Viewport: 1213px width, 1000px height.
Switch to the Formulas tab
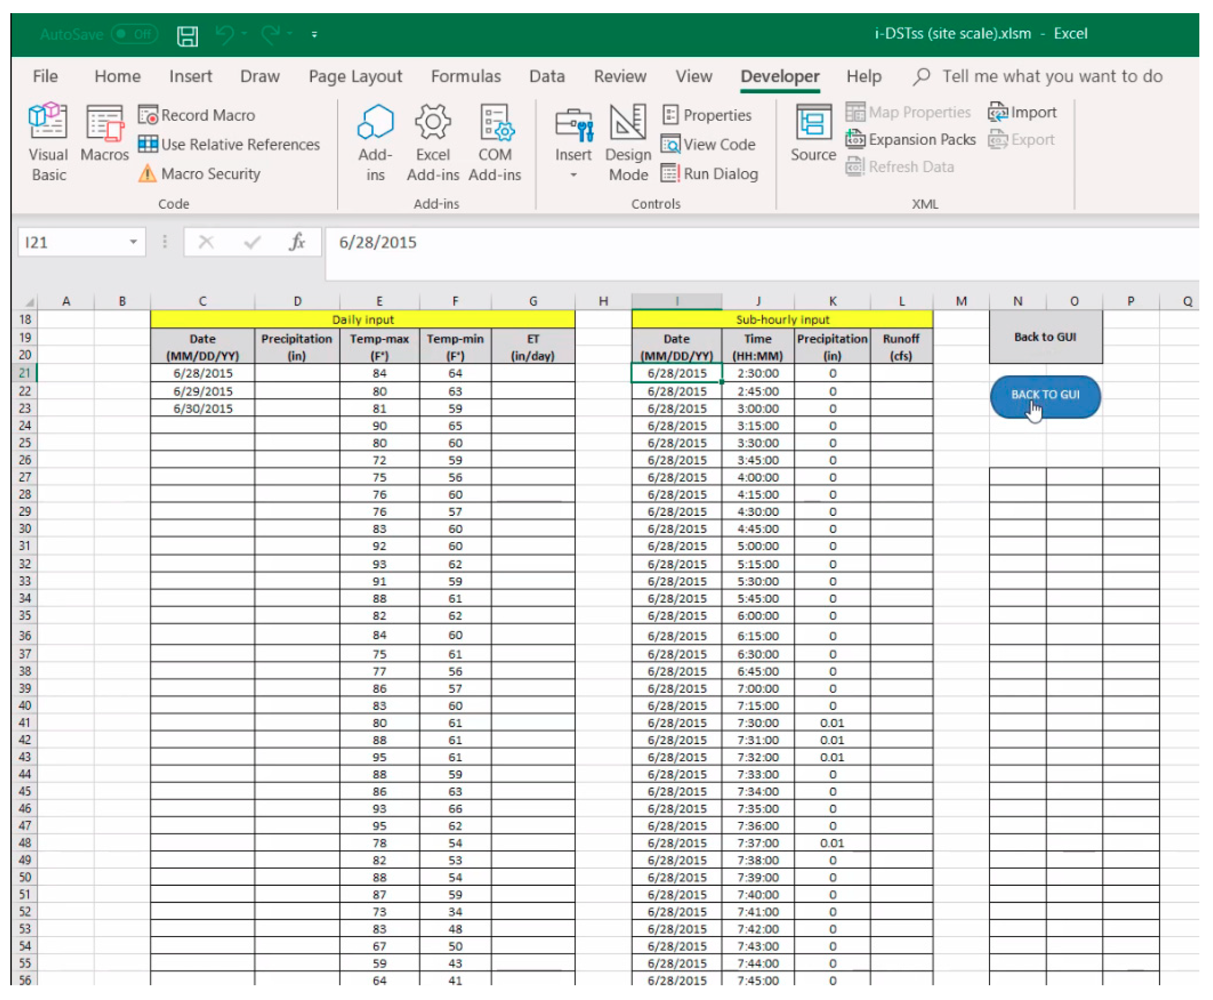tap(466, 76)
